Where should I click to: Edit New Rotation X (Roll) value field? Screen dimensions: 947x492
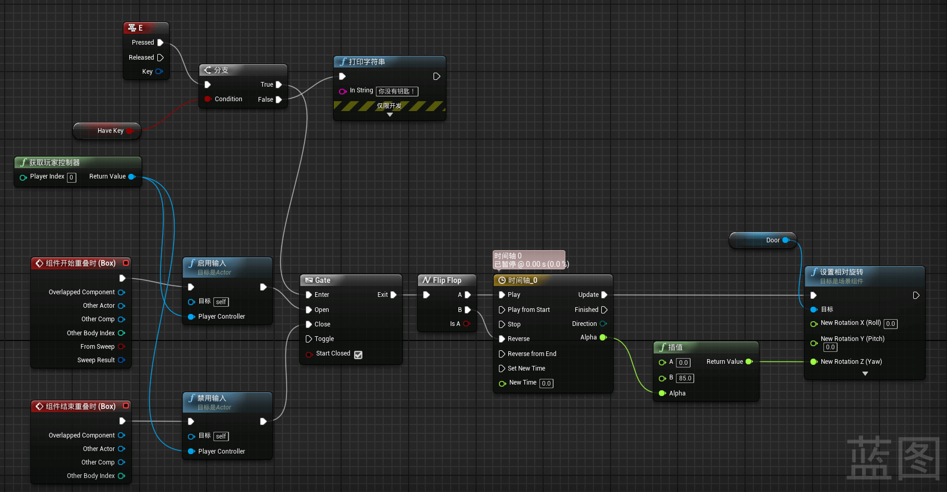891,324
